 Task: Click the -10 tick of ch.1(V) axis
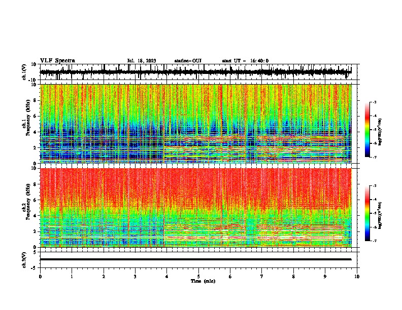pos(32,80)
